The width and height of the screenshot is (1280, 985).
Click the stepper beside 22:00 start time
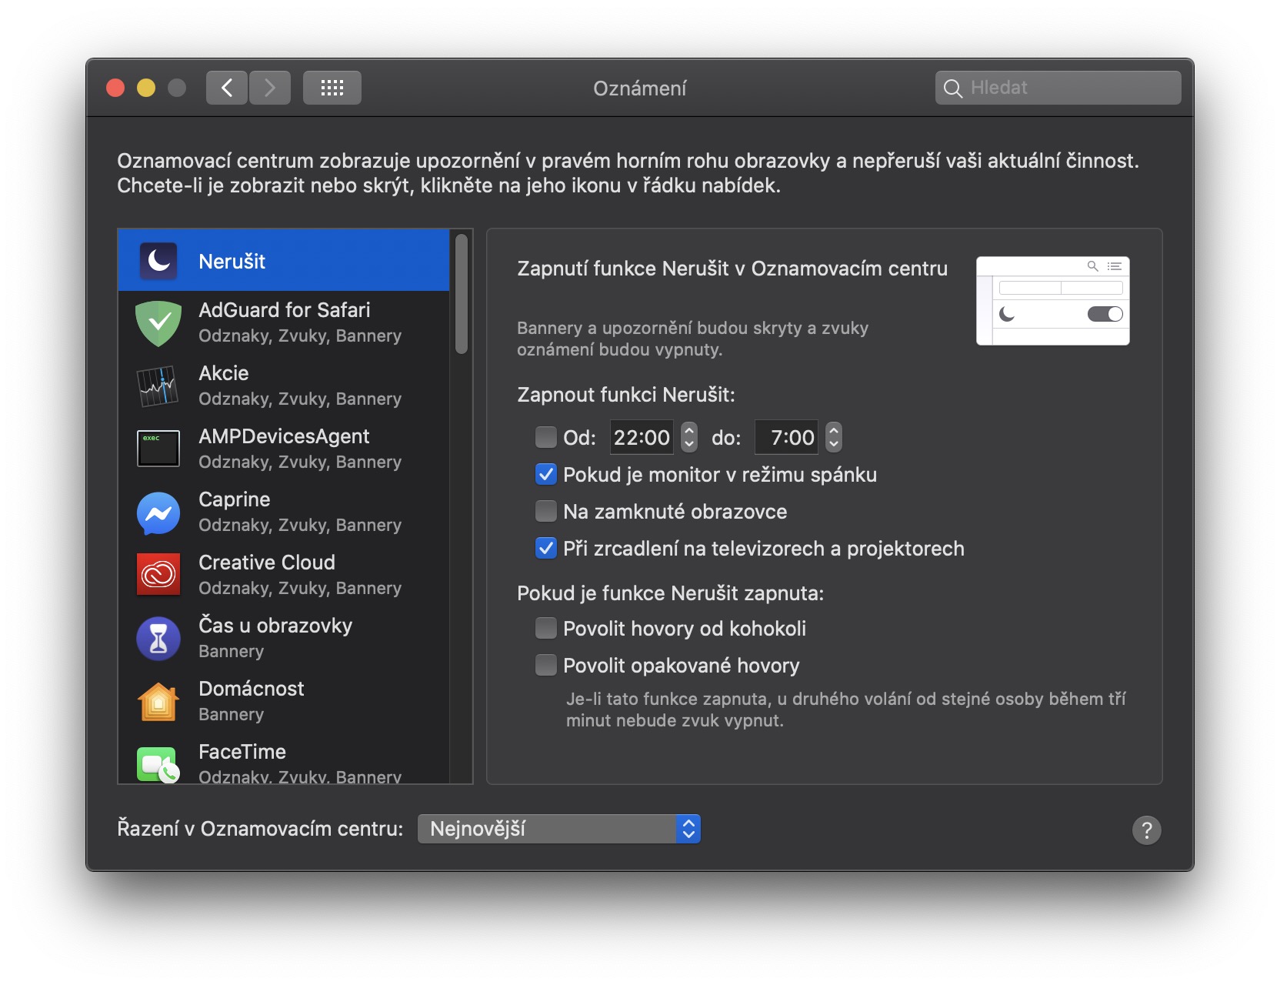coord(689,437)
